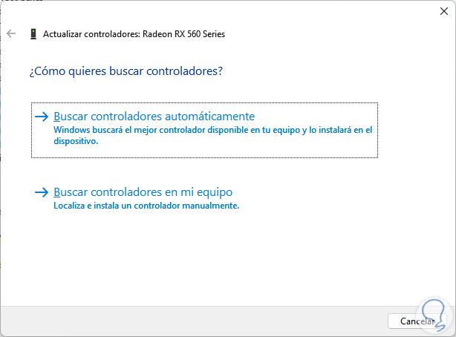Click heading '¿Cómo quieres buscar controladores?'
Screen dimensions: 456x337
[x=126, y=71]
